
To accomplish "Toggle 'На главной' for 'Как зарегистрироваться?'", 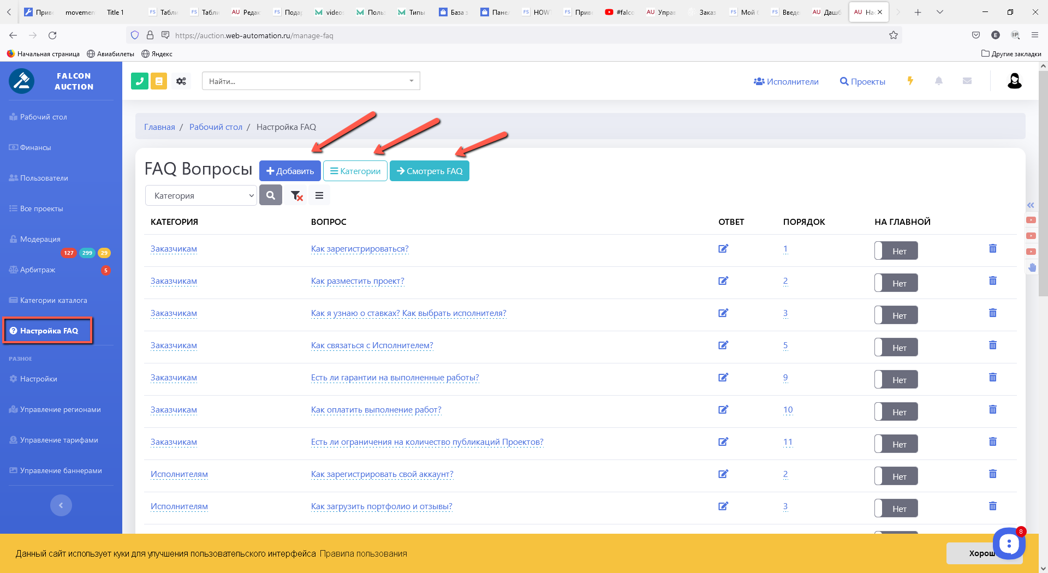I will tap(896, 251).
